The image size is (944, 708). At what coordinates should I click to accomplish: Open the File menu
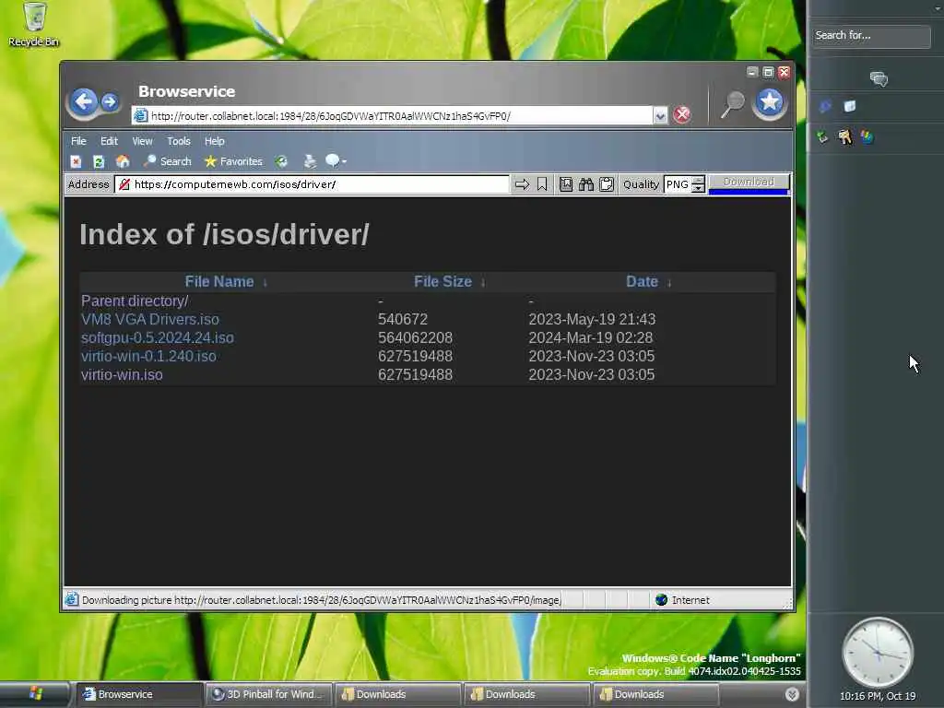coord(78,141)
